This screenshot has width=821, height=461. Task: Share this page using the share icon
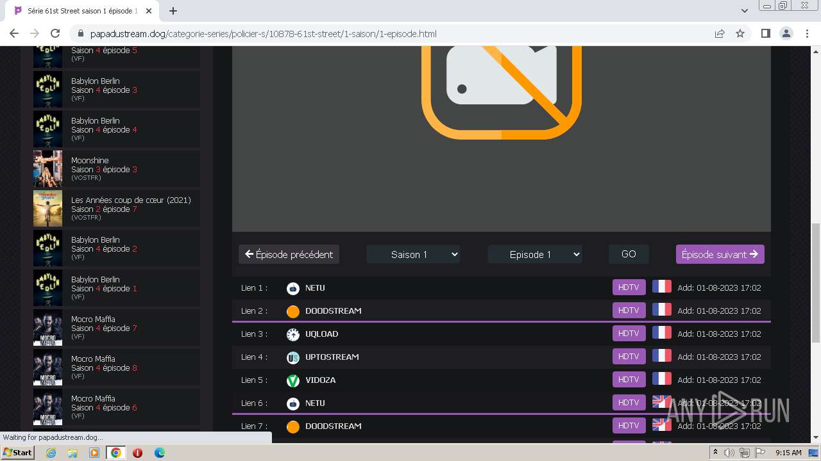tap(720, 33)
